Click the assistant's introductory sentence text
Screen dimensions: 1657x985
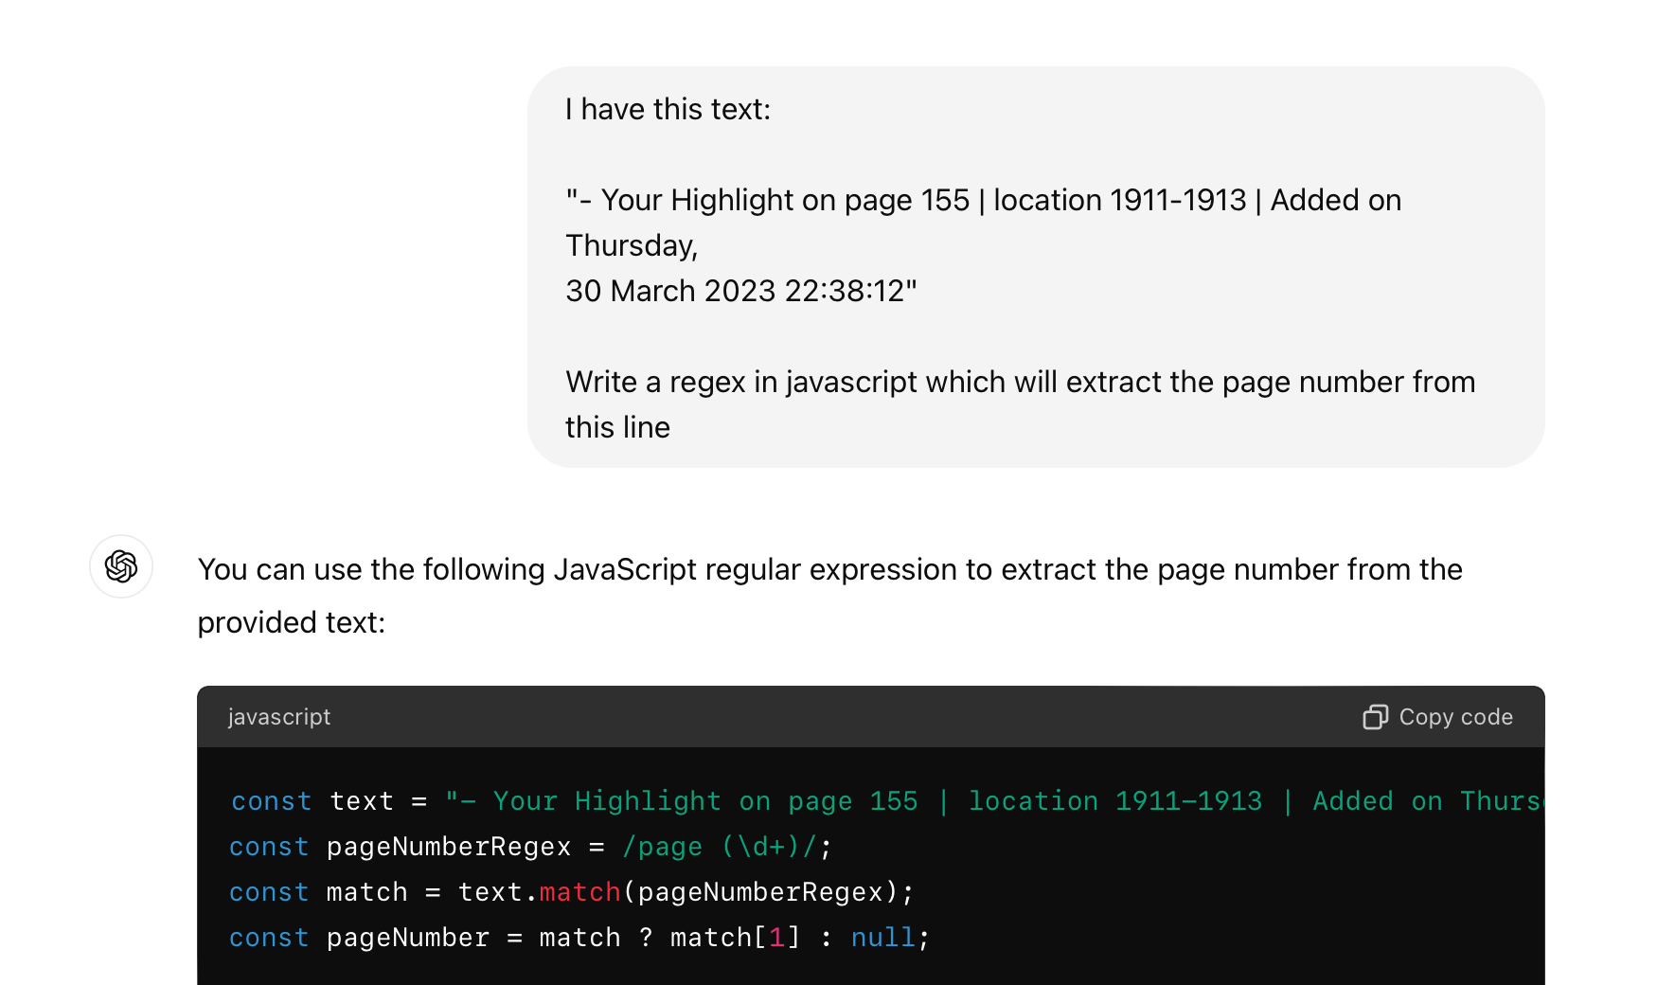pos(829,569)
